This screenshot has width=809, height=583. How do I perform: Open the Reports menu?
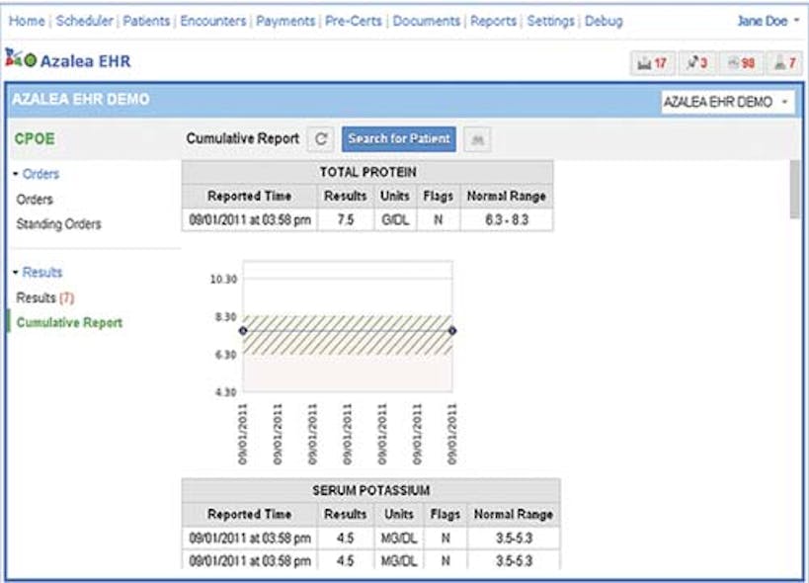pyautogui.click(x=493, y=21)
